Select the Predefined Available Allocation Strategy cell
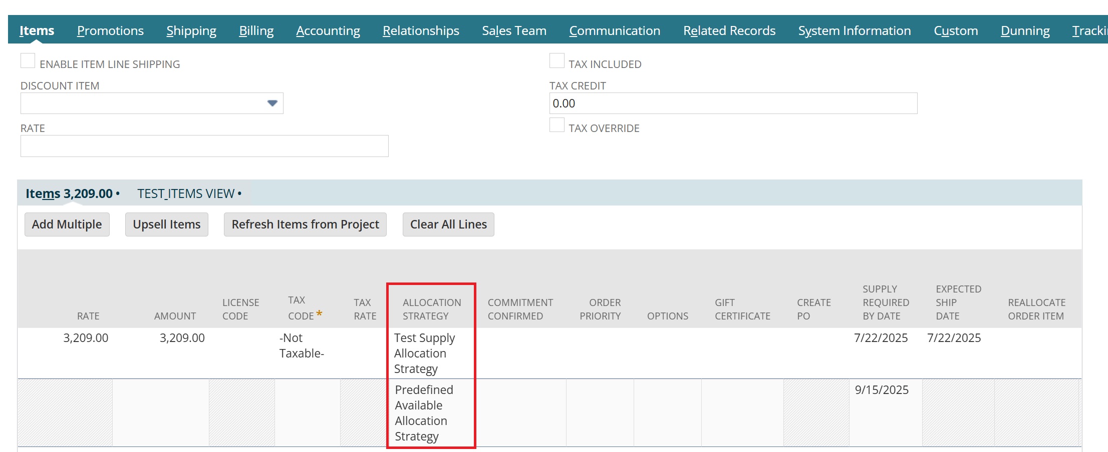Image resolution: width=1108 pixels, height=452 pixels. click(431, 412)
